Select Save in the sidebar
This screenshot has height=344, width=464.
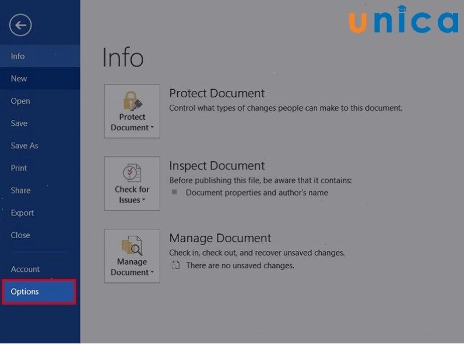pyautogui.click(x=40, y=123)
